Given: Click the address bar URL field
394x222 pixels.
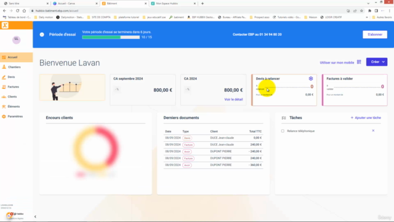Looking at the screenshot, I should pyautogui.click(x=186, y=11).
